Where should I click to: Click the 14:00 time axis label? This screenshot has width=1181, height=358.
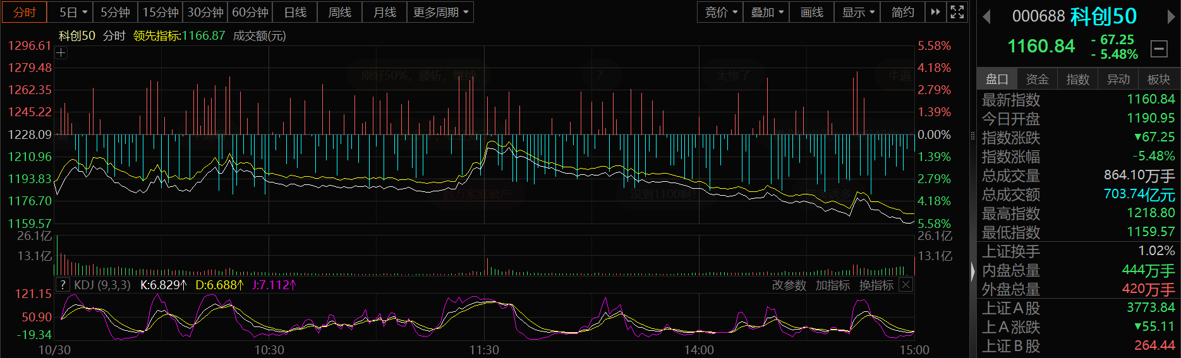[699, 350]
